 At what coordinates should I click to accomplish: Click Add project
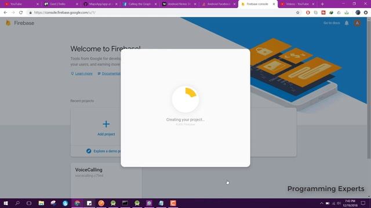(106, 134)
